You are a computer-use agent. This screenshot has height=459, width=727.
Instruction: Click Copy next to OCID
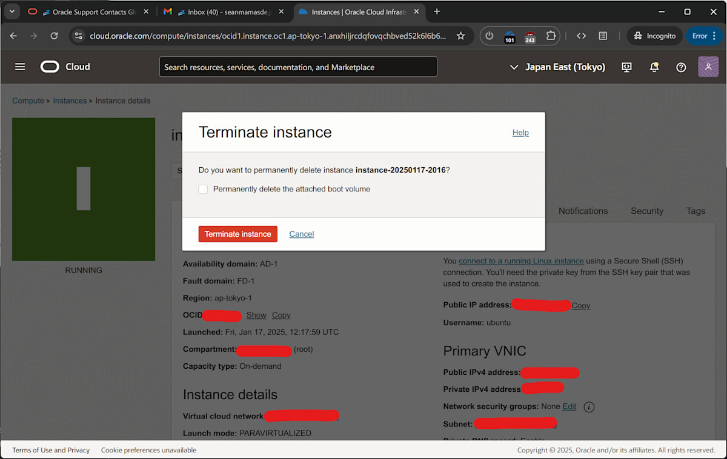click(x=281, y=315)
